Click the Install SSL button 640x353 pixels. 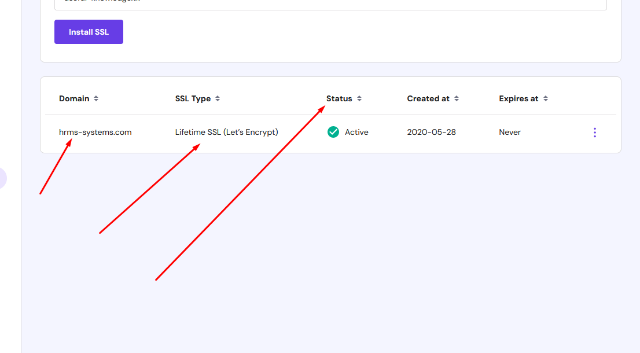click(x=89, y=32)
